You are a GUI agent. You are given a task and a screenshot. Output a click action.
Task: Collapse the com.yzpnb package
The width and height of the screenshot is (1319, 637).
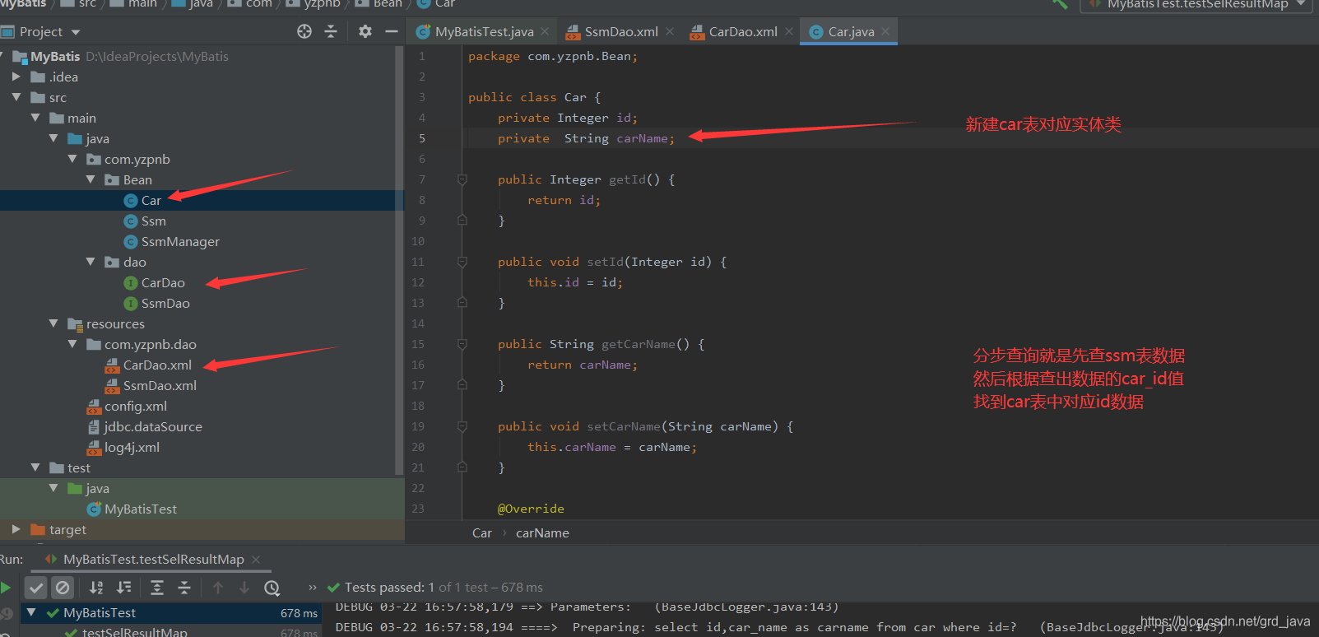pos(72,159)
